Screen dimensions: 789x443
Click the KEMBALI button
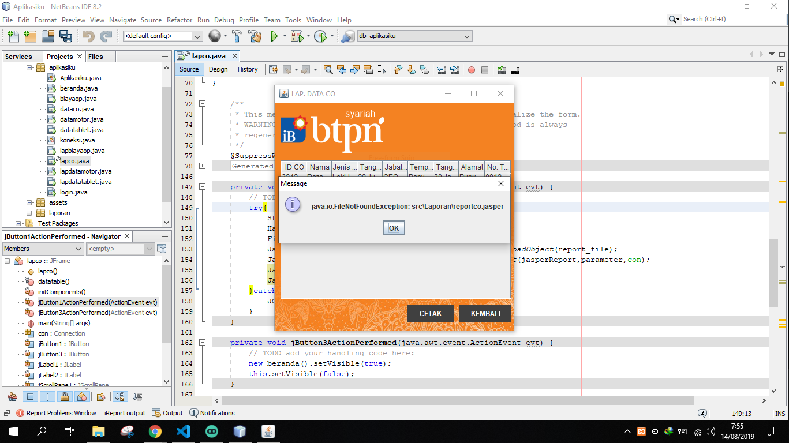pos(485,313)
